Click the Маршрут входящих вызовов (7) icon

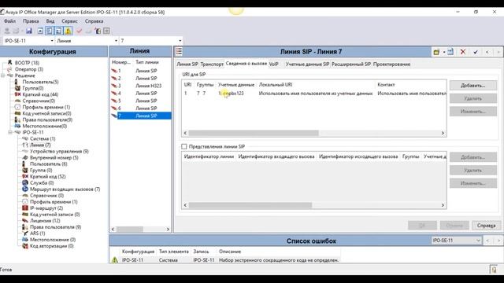pos(25,189)
